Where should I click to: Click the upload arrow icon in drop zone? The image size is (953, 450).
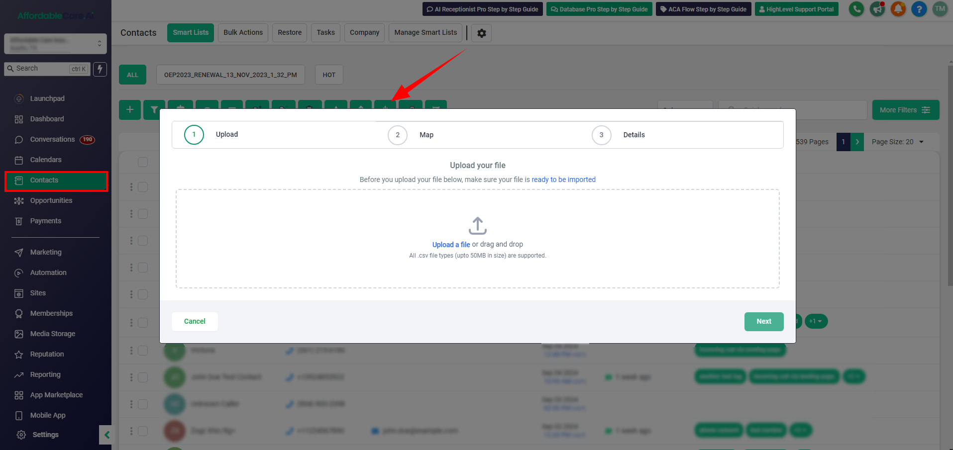(x=477, y=226)
